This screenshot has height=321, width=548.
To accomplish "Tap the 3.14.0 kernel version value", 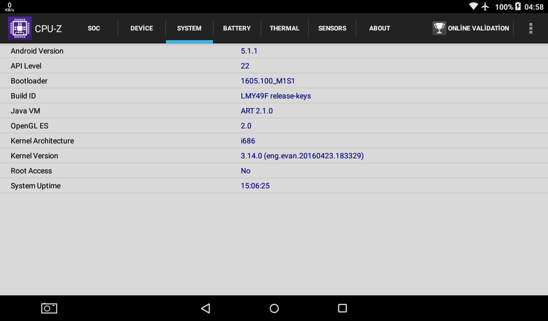I will point(302,156).
